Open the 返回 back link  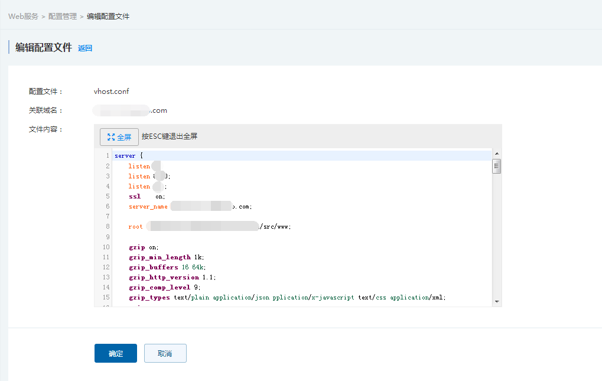pyautogui.click(x=85, y=48)
